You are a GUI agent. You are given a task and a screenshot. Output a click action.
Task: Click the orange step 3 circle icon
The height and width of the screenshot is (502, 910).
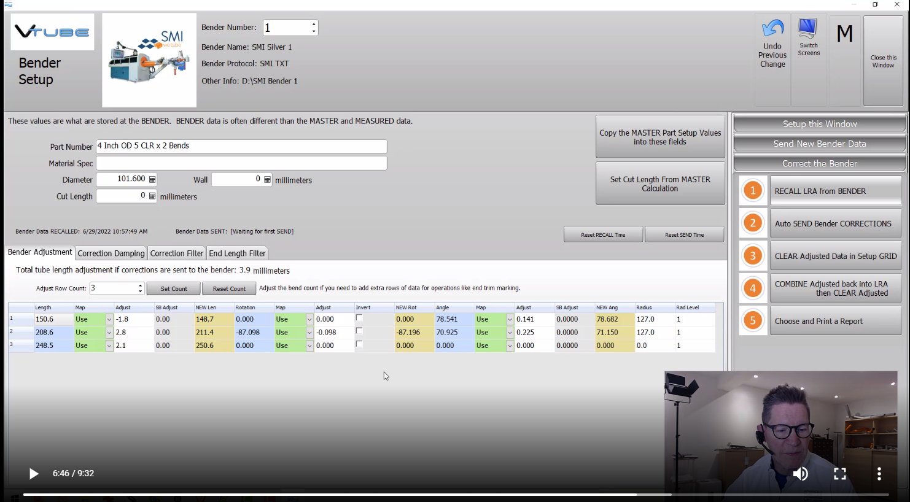[x=753, y=256]
